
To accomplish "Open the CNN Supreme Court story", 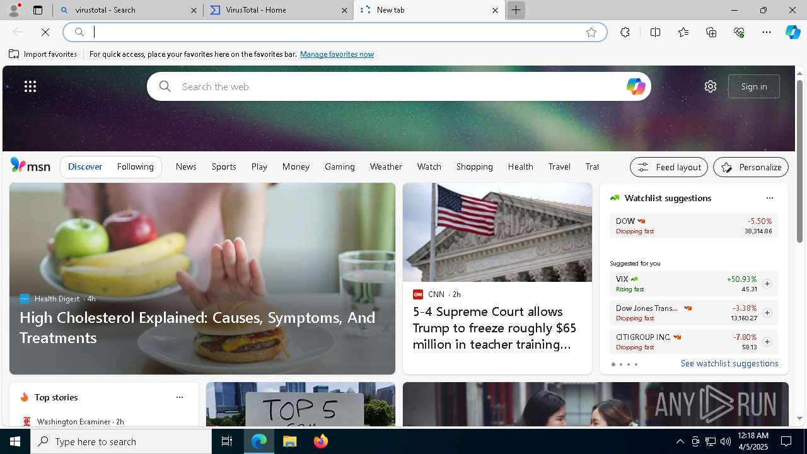I will point(497,279).
